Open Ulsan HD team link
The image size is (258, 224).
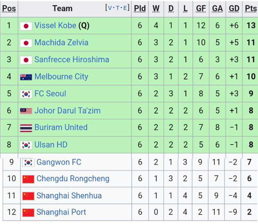51,145
